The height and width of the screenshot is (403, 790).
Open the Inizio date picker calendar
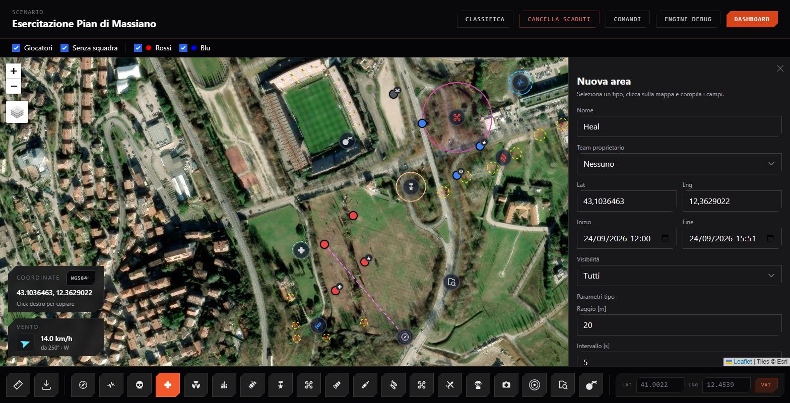tap(665, 238)
